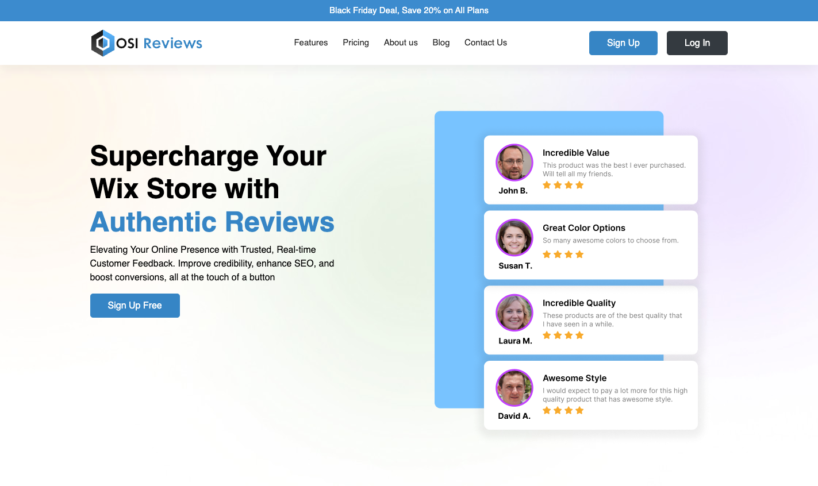Screen dimensions: 818x486
Task: Click the 'Great Color Options' review title
Action: pos(584,228)
